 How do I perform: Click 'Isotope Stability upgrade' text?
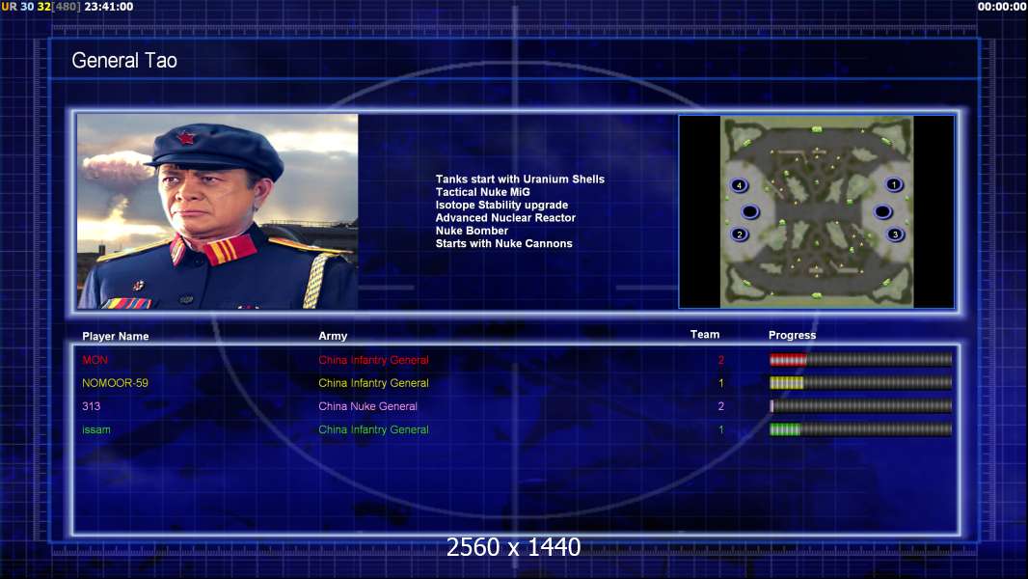(501, 205)
